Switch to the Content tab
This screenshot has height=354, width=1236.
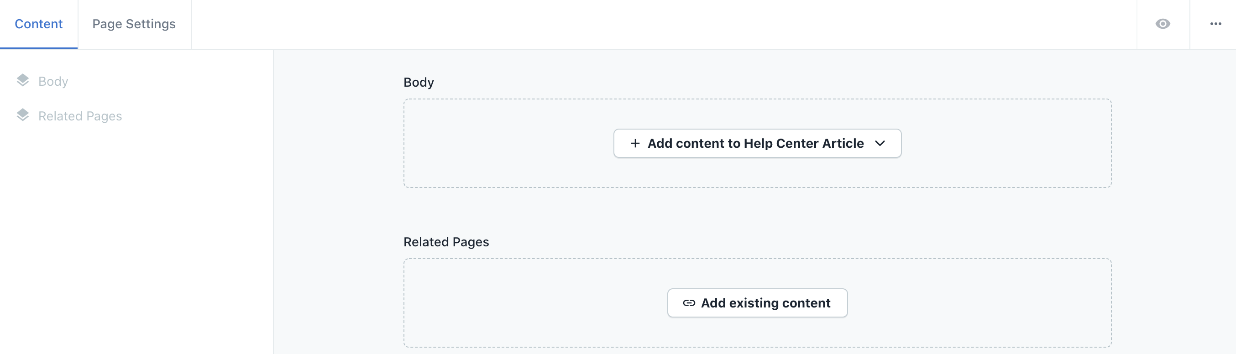[x=39, y=24]
